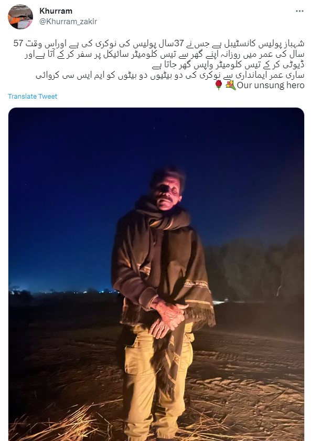Open the attached photo of the man
This screenshot has width=311, height=441.
(156, 274)
